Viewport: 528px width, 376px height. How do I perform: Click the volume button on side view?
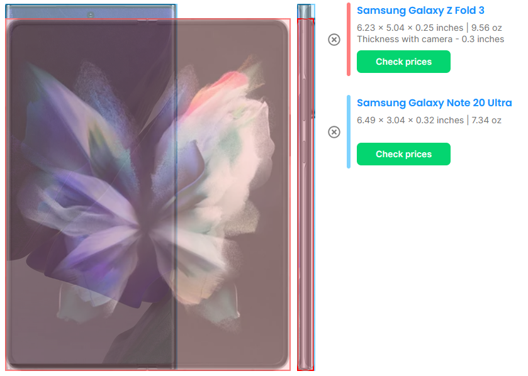(304, 99)
